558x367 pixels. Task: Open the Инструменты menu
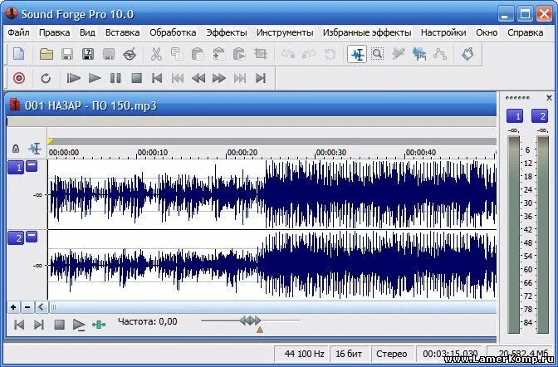tap(285, 32)
